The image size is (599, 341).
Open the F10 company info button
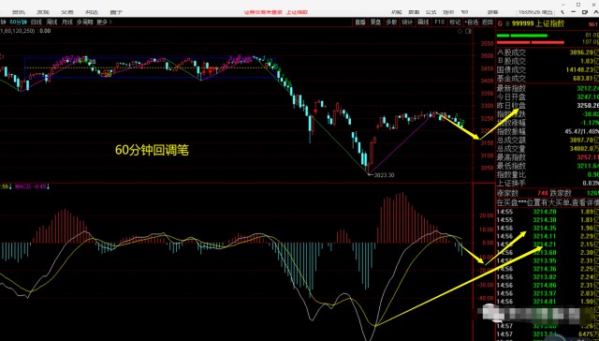pyautogui.click(x=439, y=22)
